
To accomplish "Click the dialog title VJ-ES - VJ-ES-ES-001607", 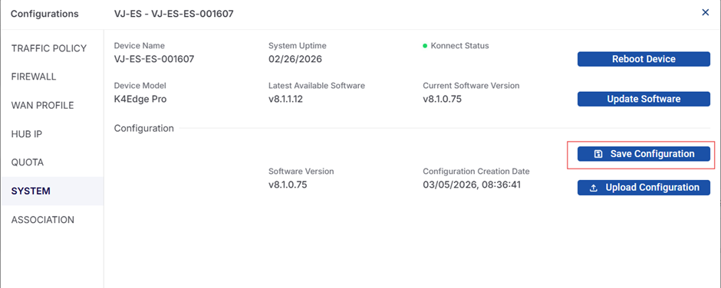I will point(174,14).
